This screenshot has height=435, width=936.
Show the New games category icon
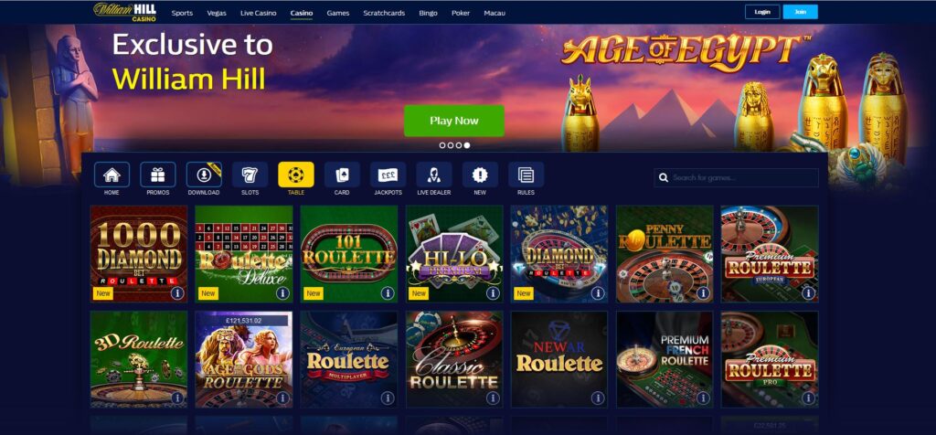pos(480,175)
